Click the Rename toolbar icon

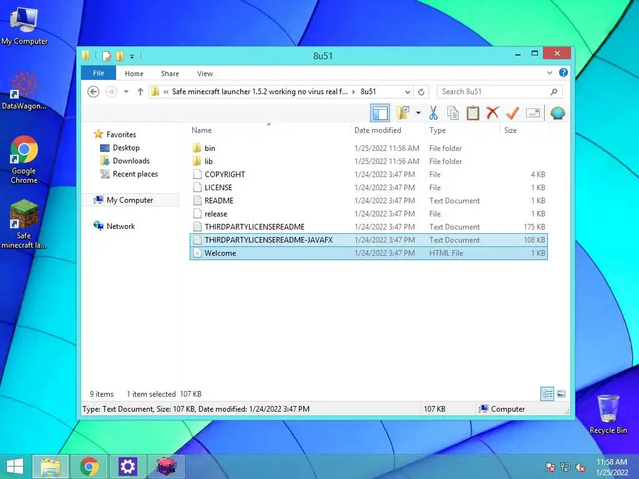pos(533,113)
